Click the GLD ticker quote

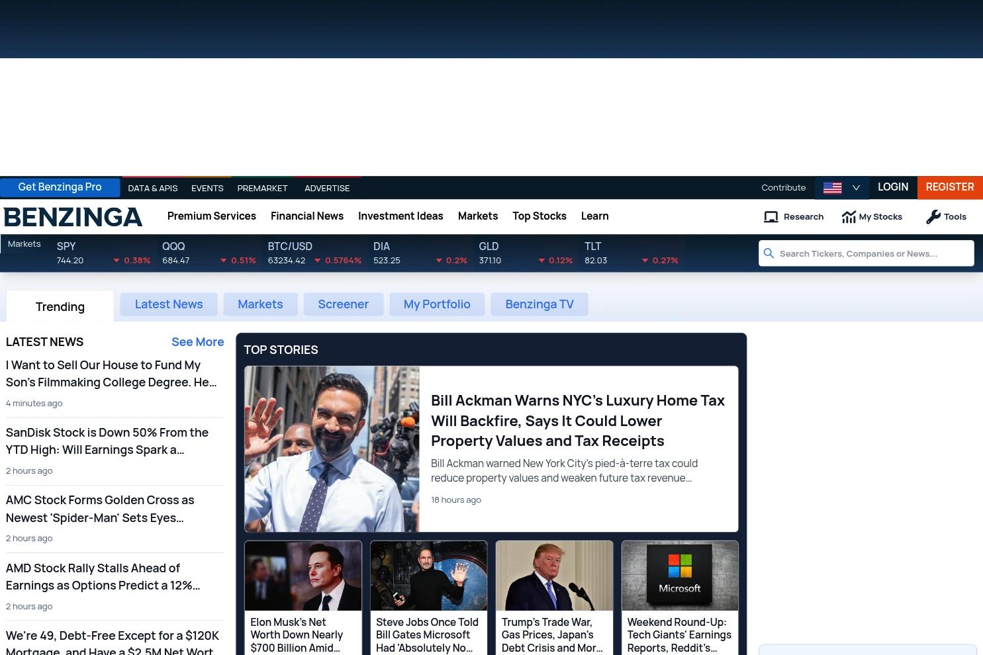pyautogui.click(x=526, y=253)
